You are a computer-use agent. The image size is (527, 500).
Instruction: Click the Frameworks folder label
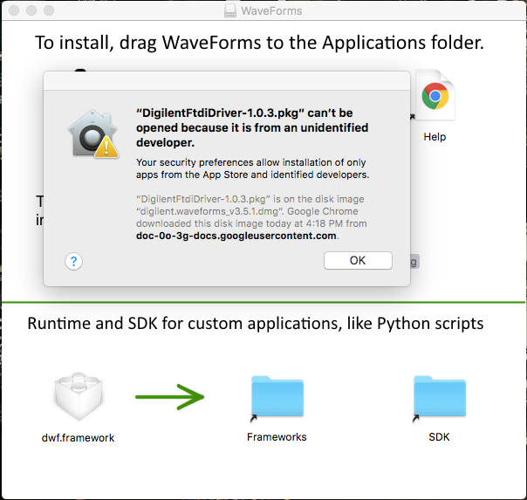tap(277, 437)
